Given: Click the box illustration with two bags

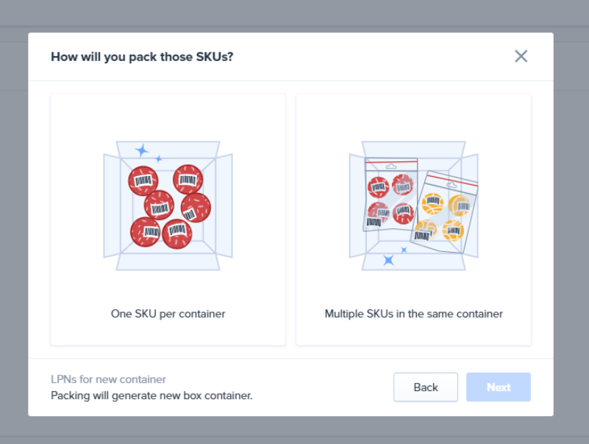Looking at the screenshot, I should pos(413,205).
